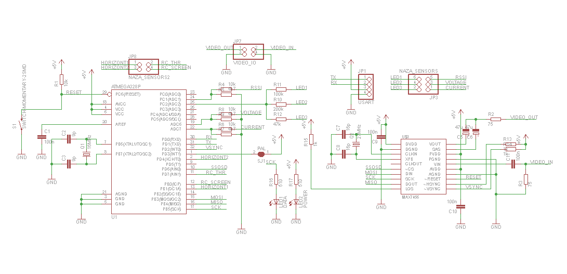The image size is (567, 274).
Task: Click the R1 10k pull-up resistor
Action: click(x=61, y=80)
